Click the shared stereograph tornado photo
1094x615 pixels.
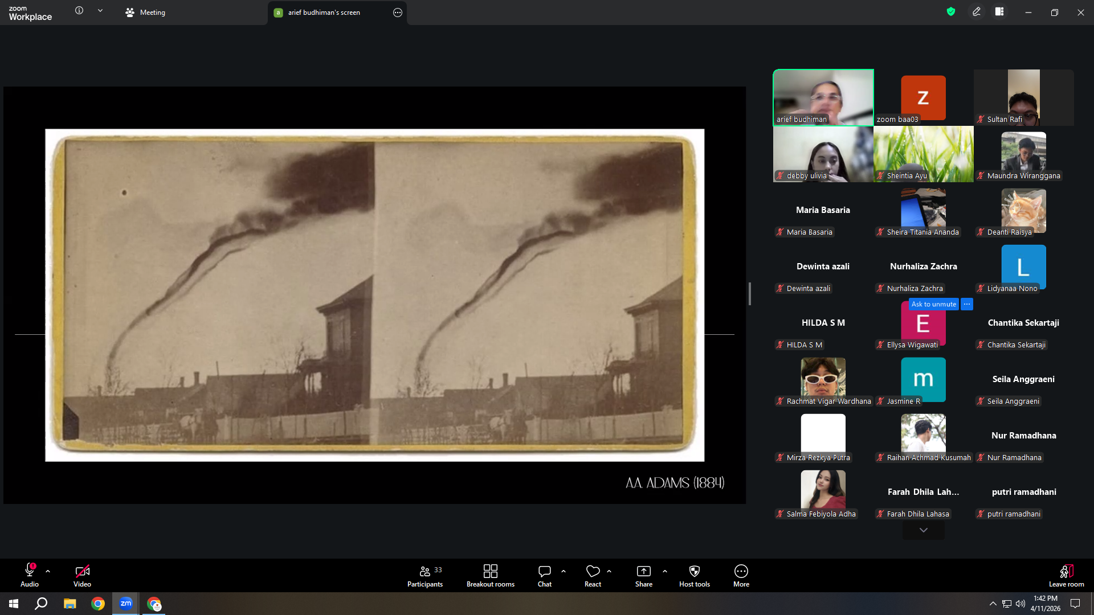click(375, 295)
